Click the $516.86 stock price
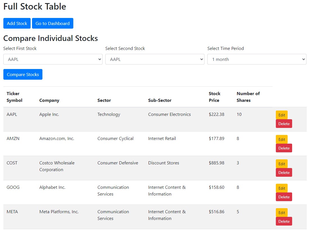316x232 pixels. coord(217,212)
